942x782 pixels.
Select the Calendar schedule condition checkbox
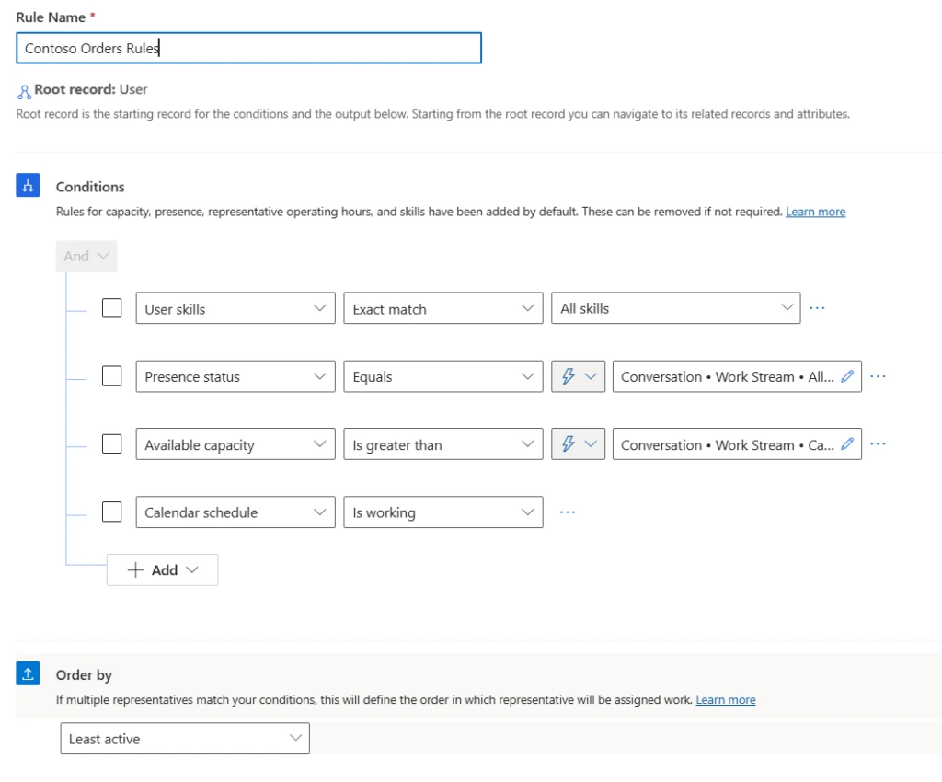coord(111,512)
